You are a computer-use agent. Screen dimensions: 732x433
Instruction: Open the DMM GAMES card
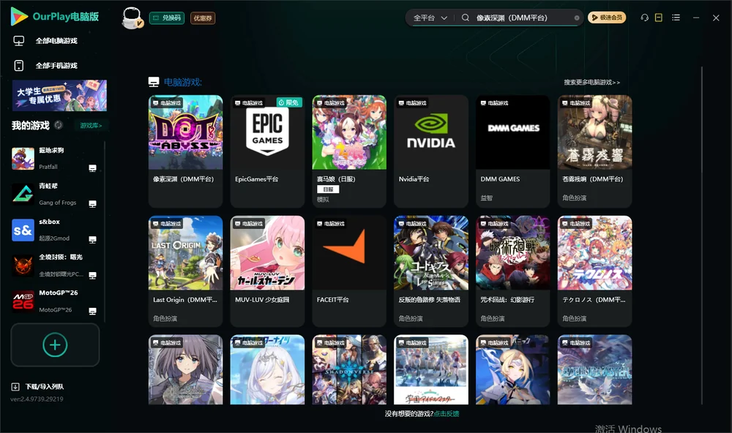coord(512,151)
